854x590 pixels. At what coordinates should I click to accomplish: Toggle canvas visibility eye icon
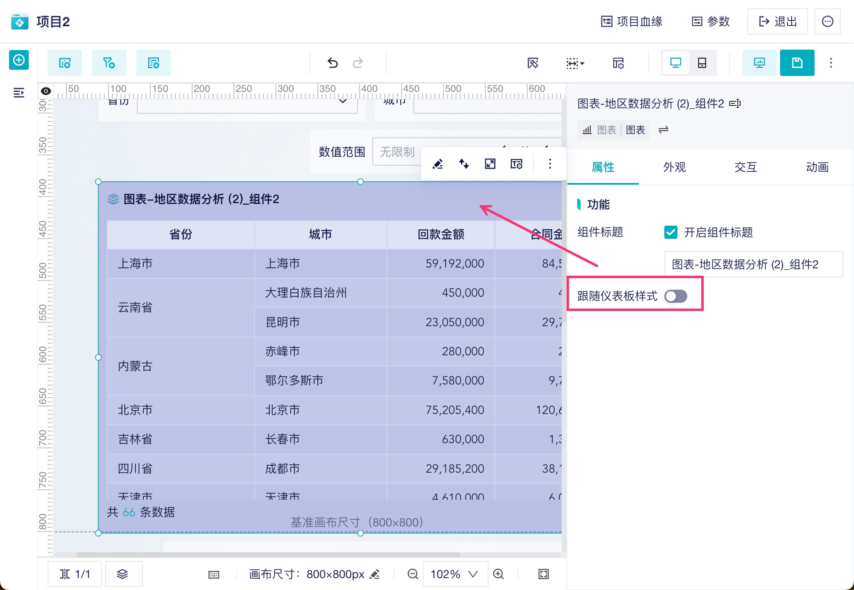46,91
